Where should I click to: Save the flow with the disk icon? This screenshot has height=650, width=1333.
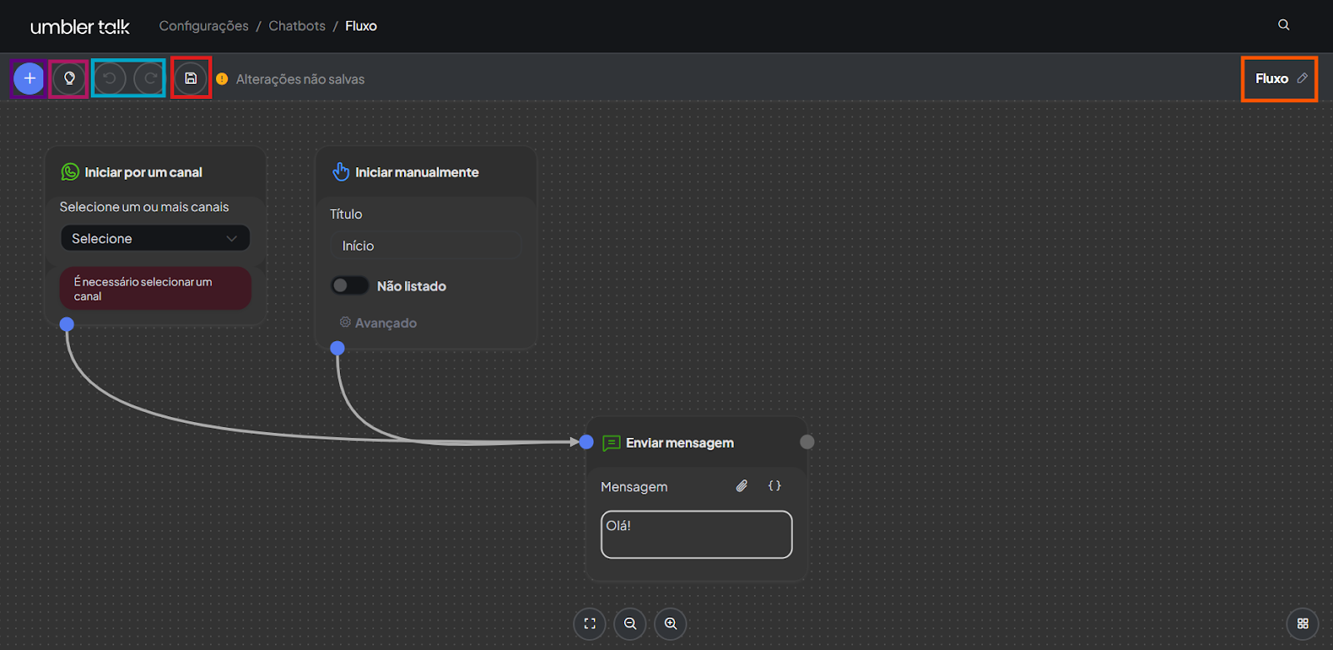[x=191, y=78]
